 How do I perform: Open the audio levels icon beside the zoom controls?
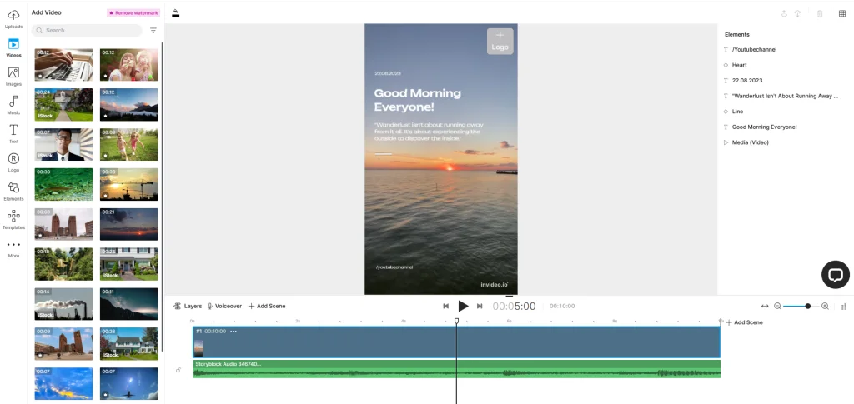(x=844, y=307)
